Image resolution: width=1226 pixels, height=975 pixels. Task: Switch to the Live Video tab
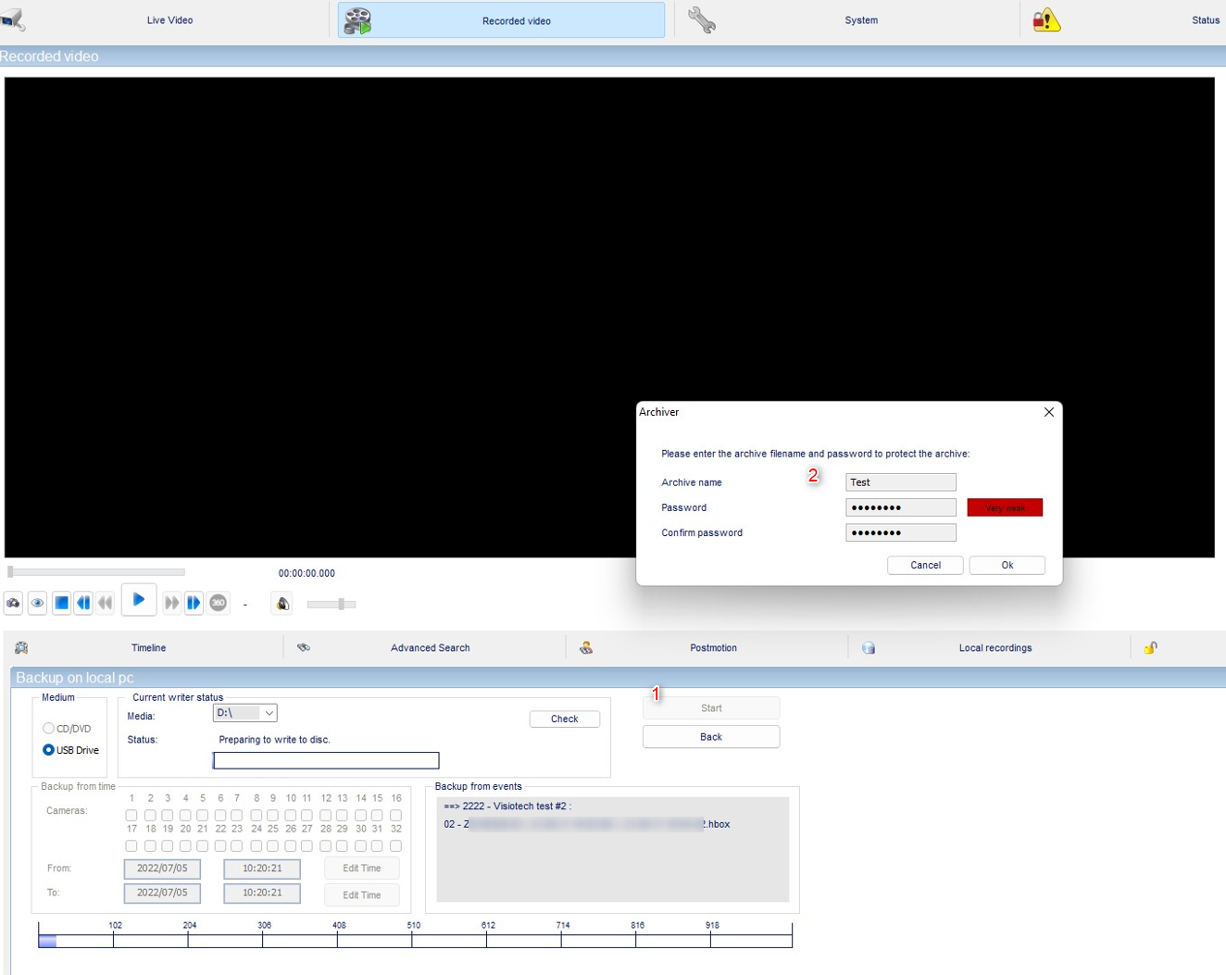coord(169,19)
